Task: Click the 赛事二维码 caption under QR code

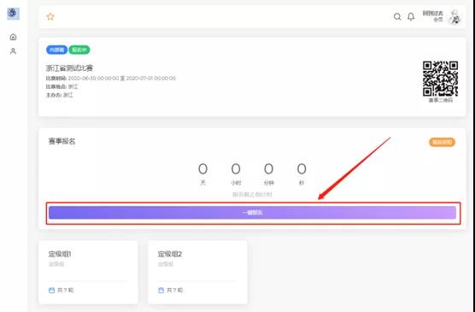Action: click(x=441, y=100)
